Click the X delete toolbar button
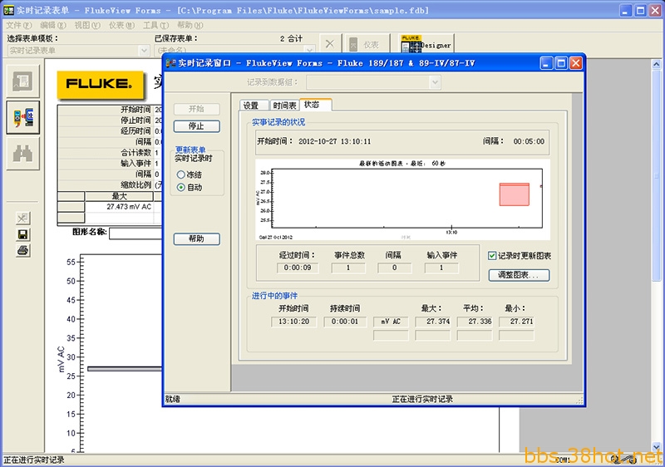The width and height of the screenshot is (665, 467). pos(329,44)
